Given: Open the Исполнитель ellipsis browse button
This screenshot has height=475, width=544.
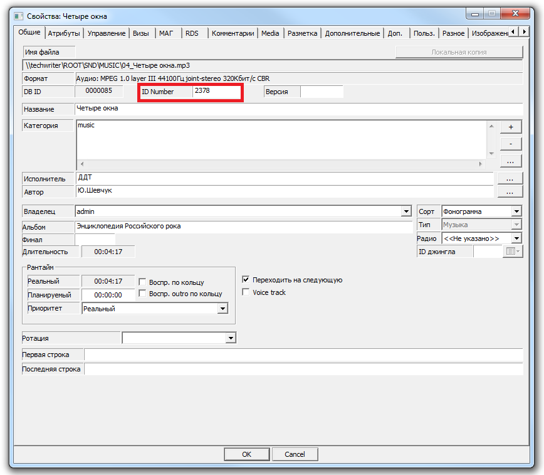Looking at the screenshot, I should click(x=510, y=179).
